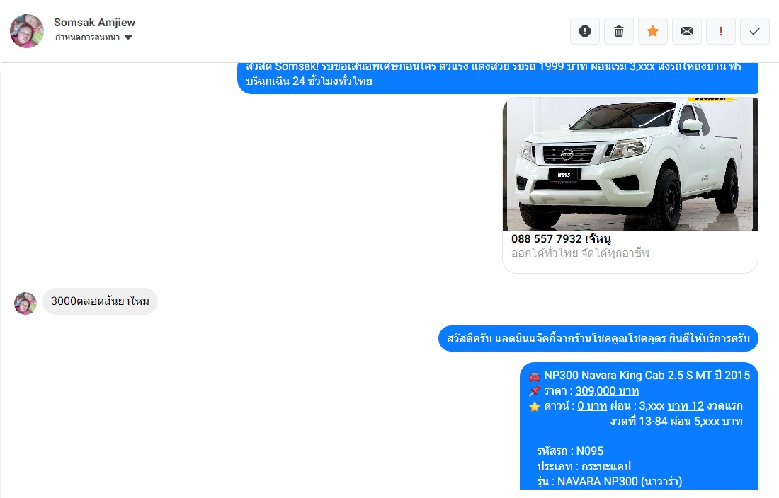Mark conversation done with checkmark icon
779x498 pixels.
tap(755, 31)
